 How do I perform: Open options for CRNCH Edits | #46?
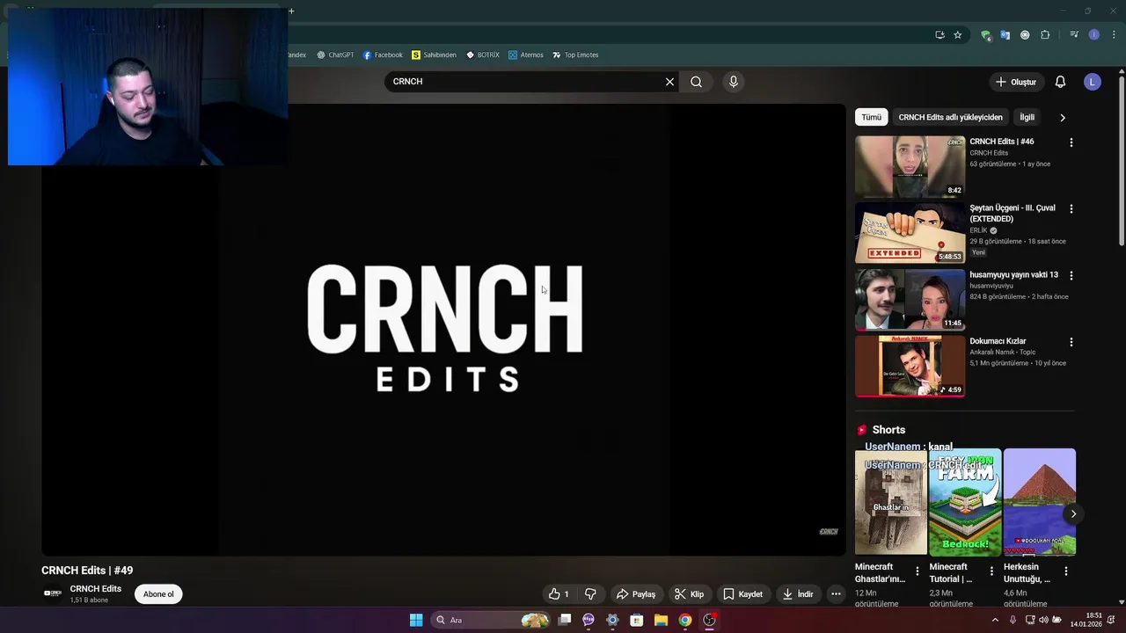tap(1071, 142)
